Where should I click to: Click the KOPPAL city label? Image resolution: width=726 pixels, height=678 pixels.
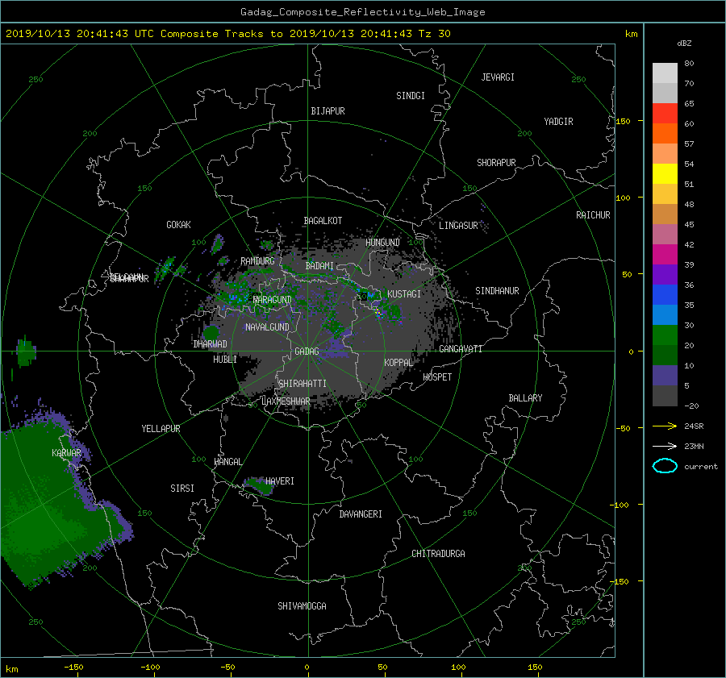(x=398, y=362)
